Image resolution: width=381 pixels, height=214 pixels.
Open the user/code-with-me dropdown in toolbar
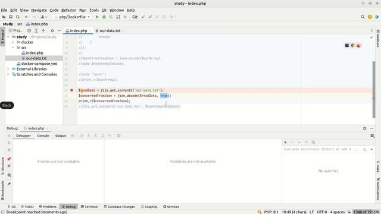[43, 17]
